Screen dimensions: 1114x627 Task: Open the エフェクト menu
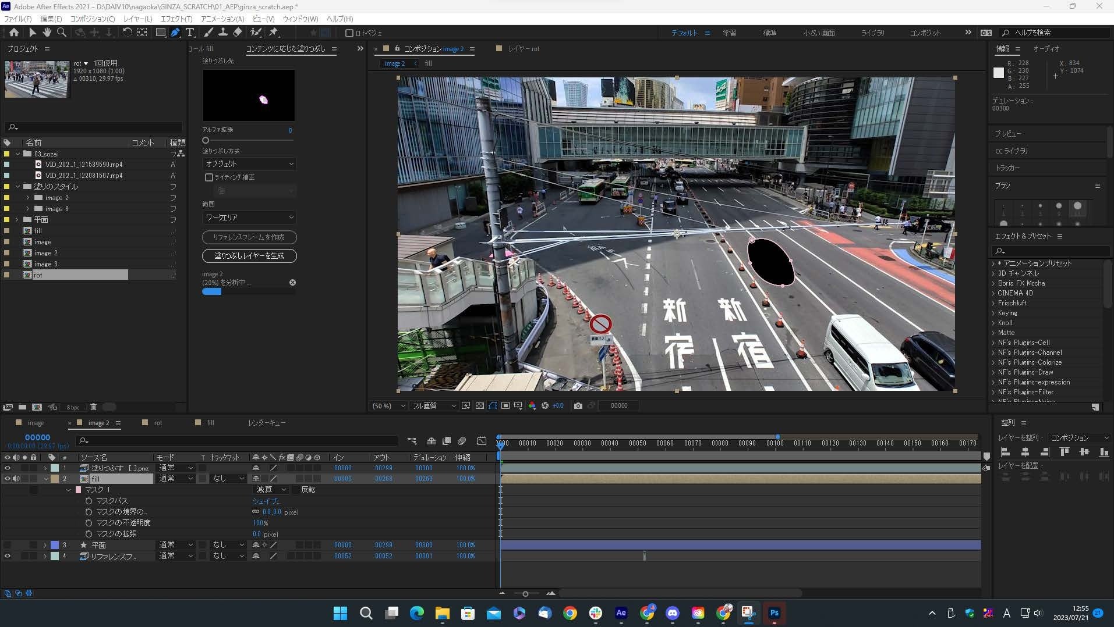pyautogui.click(x=176, y=19)
